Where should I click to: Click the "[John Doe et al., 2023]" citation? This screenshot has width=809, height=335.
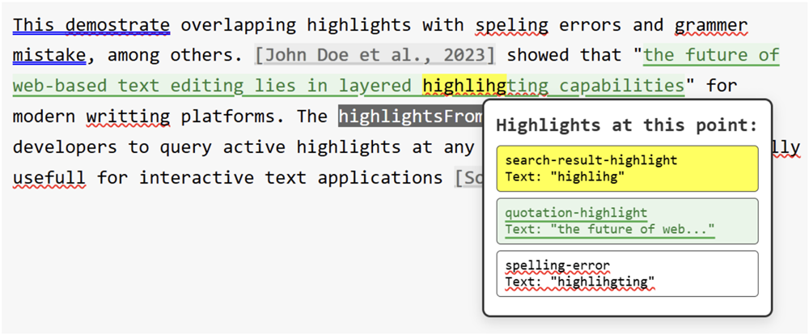click(x=375, y=56)
